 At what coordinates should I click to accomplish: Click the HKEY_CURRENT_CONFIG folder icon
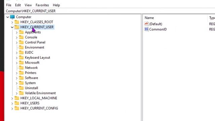(17, 108)
